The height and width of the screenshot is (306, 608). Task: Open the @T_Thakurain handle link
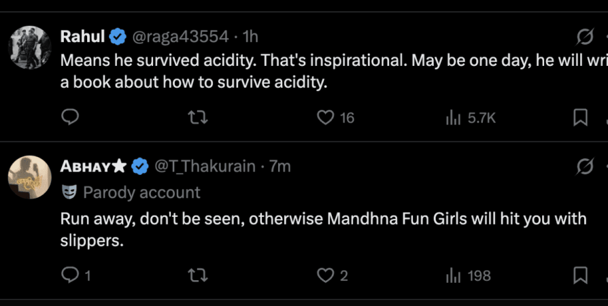point(205,166)
